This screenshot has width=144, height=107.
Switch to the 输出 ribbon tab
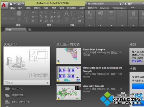coord(62,8)
